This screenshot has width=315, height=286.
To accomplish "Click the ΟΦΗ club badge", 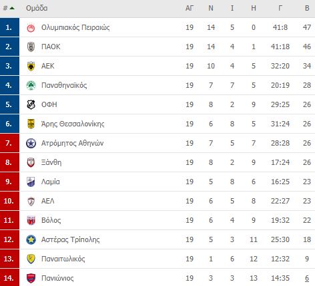I will (x=31, y=104).
